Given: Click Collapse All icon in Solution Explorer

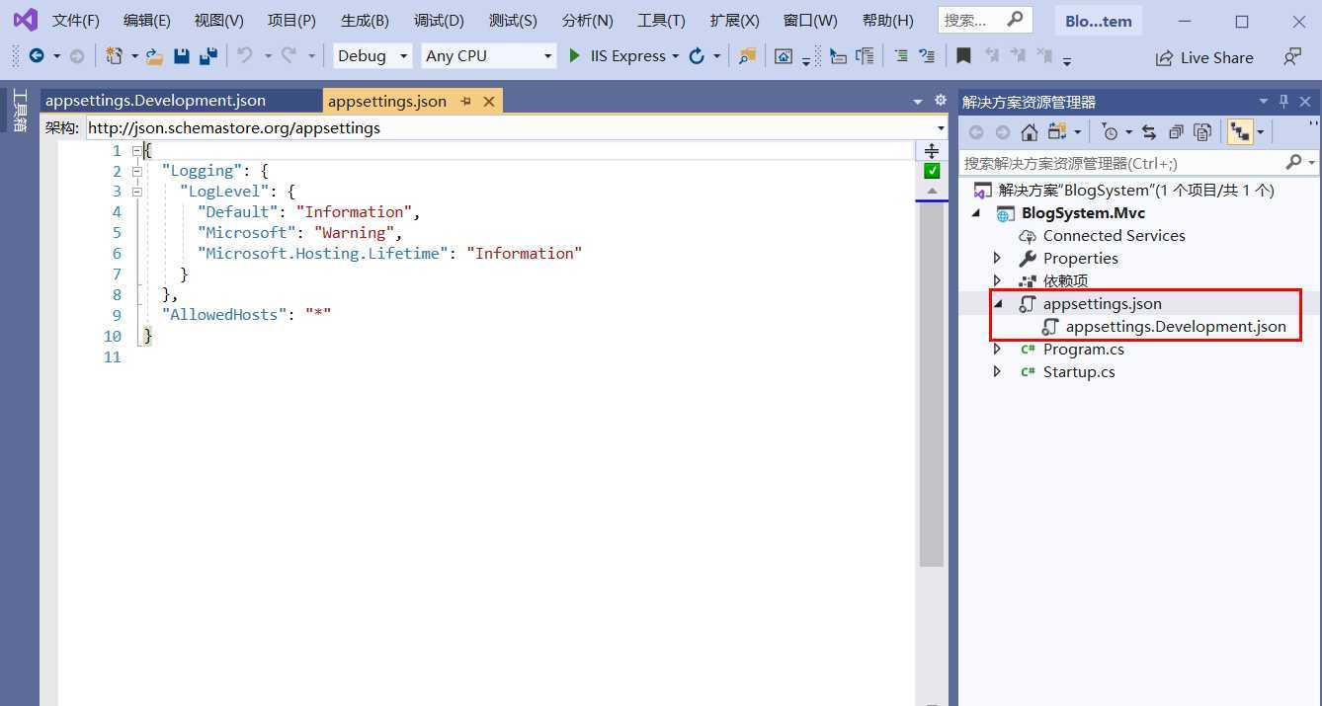Looking at the screenshot, I should [1176, 132].
